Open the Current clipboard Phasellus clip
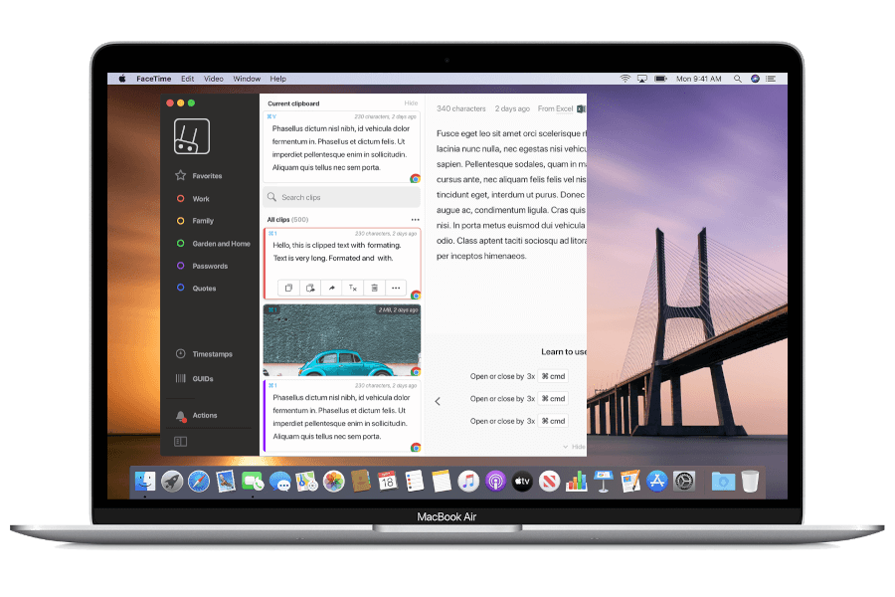895x597 pixels. (342, 147)
